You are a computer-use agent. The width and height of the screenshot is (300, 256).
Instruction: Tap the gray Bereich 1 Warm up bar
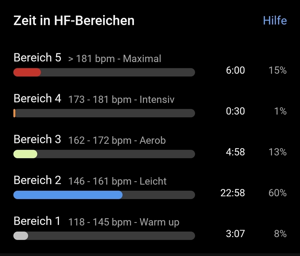coord(104,236)
